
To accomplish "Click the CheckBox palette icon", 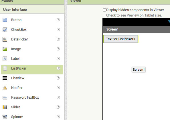I will pyautogui.click(x=5, y=30).
